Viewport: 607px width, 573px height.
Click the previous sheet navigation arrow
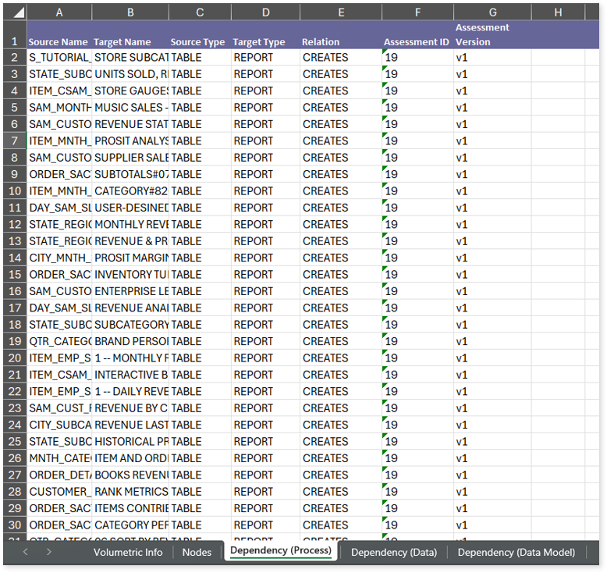coord(25,552)
